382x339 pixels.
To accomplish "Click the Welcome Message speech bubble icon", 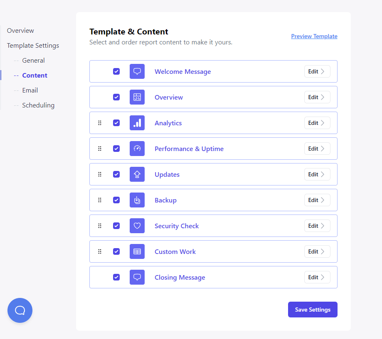I will pyautogui.click(x=137, y=71).
